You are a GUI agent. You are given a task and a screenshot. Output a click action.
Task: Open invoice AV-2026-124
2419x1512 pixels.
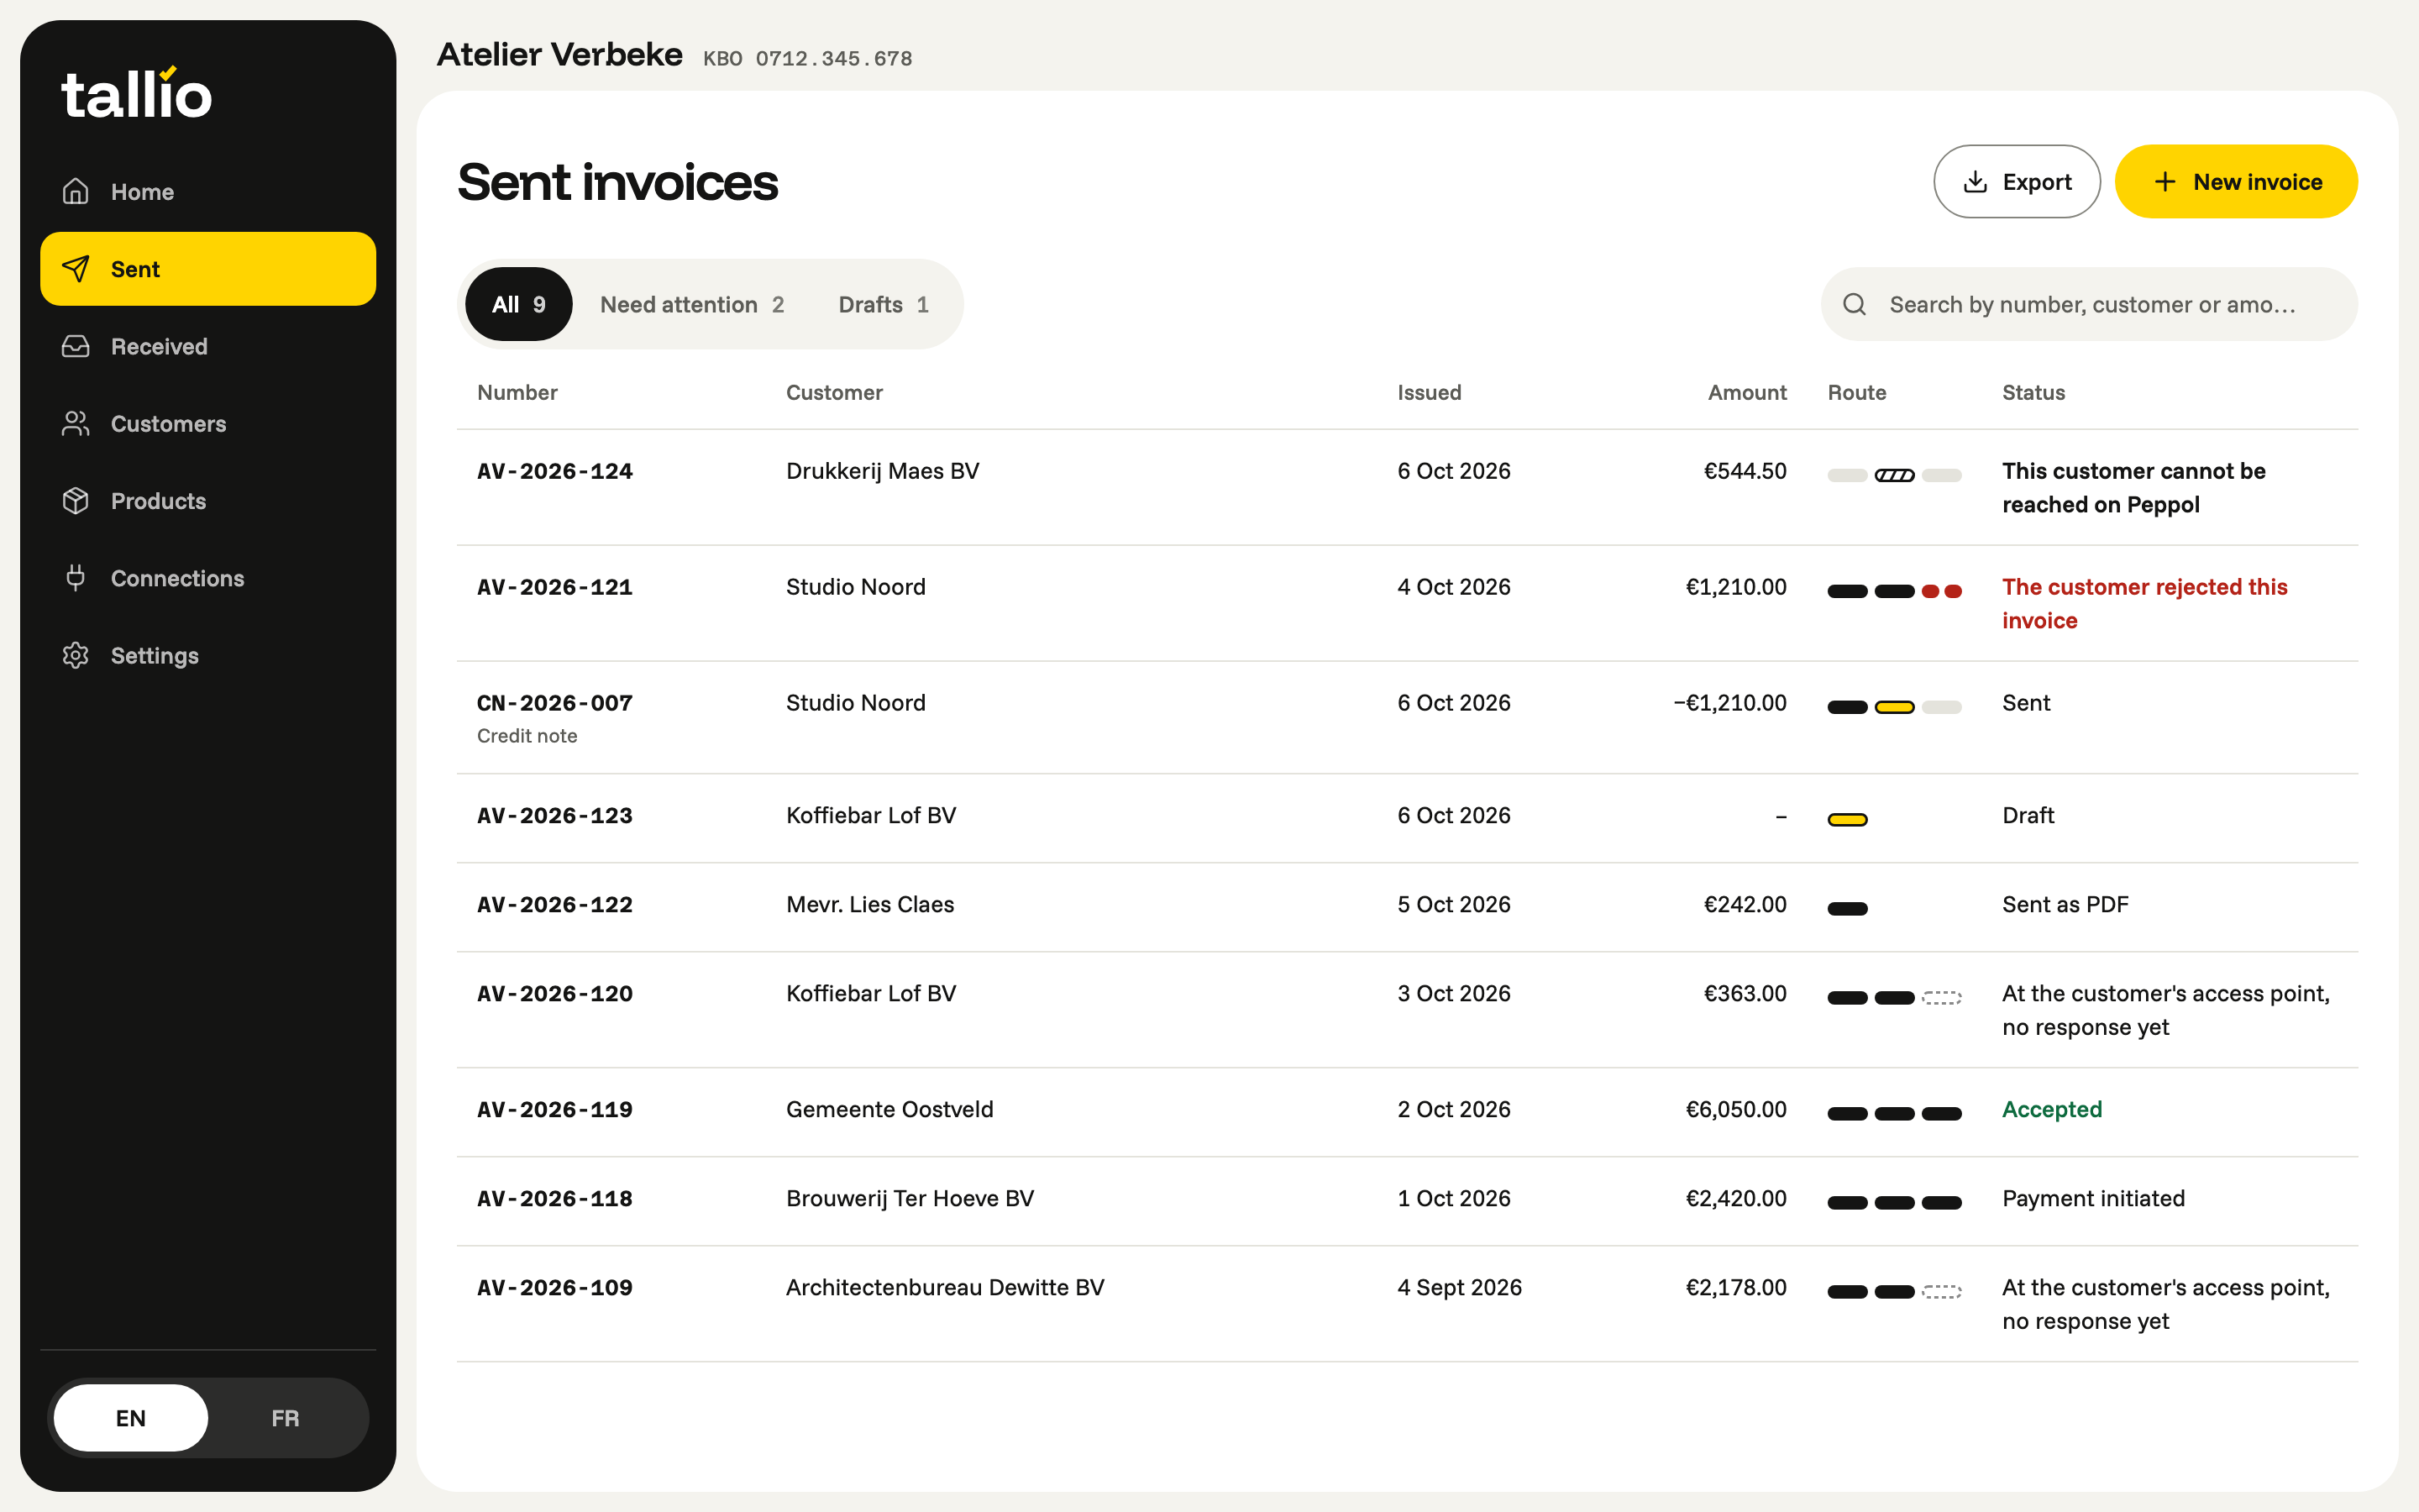tap(554, 471)
